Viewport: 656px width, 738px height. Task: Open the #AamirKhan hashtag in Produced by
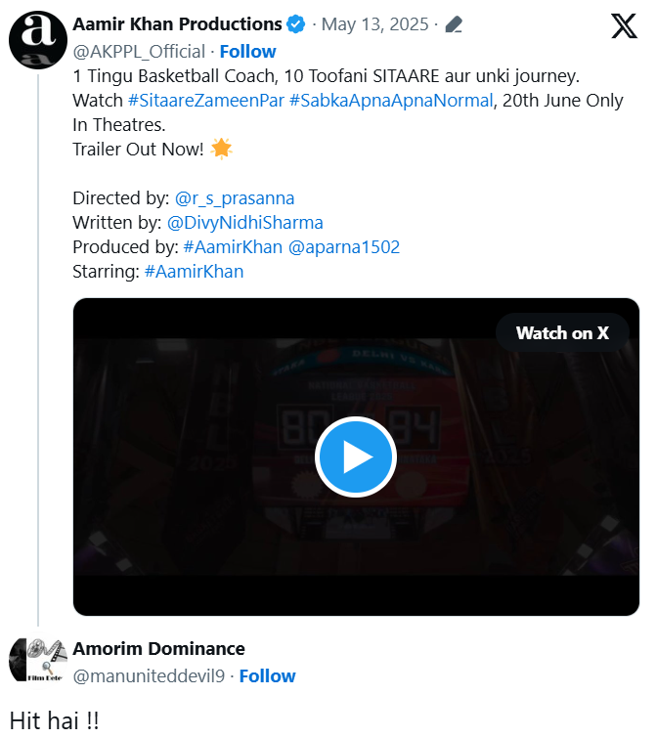233,247
